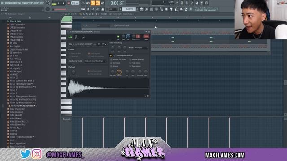The image size is (287, 161).
Task: Clear the sample with the X icon
Action: click(106, 44)
